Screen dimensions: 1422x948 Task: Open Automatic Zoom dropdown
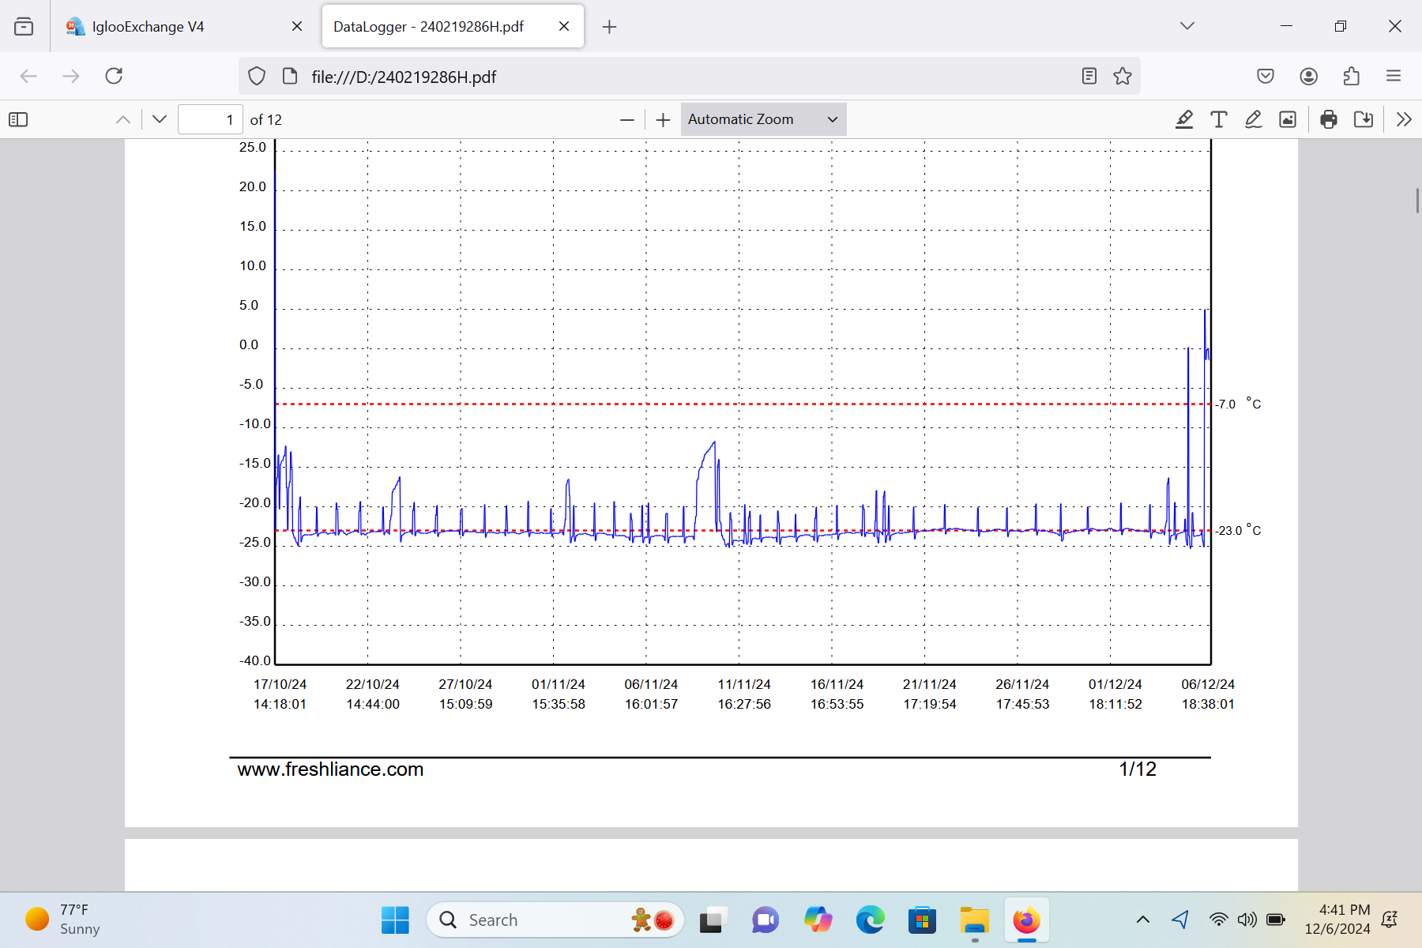(763, 119)
